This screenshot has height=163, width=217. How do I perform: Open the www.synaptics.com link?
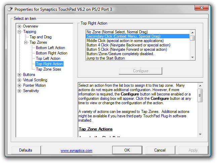coord(76,151)
